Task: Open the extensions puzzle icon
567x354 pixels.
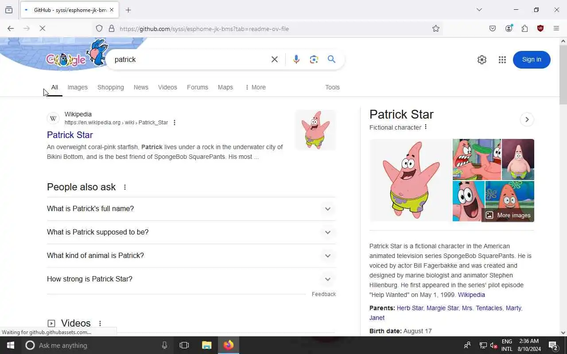Action: (525, 29)
